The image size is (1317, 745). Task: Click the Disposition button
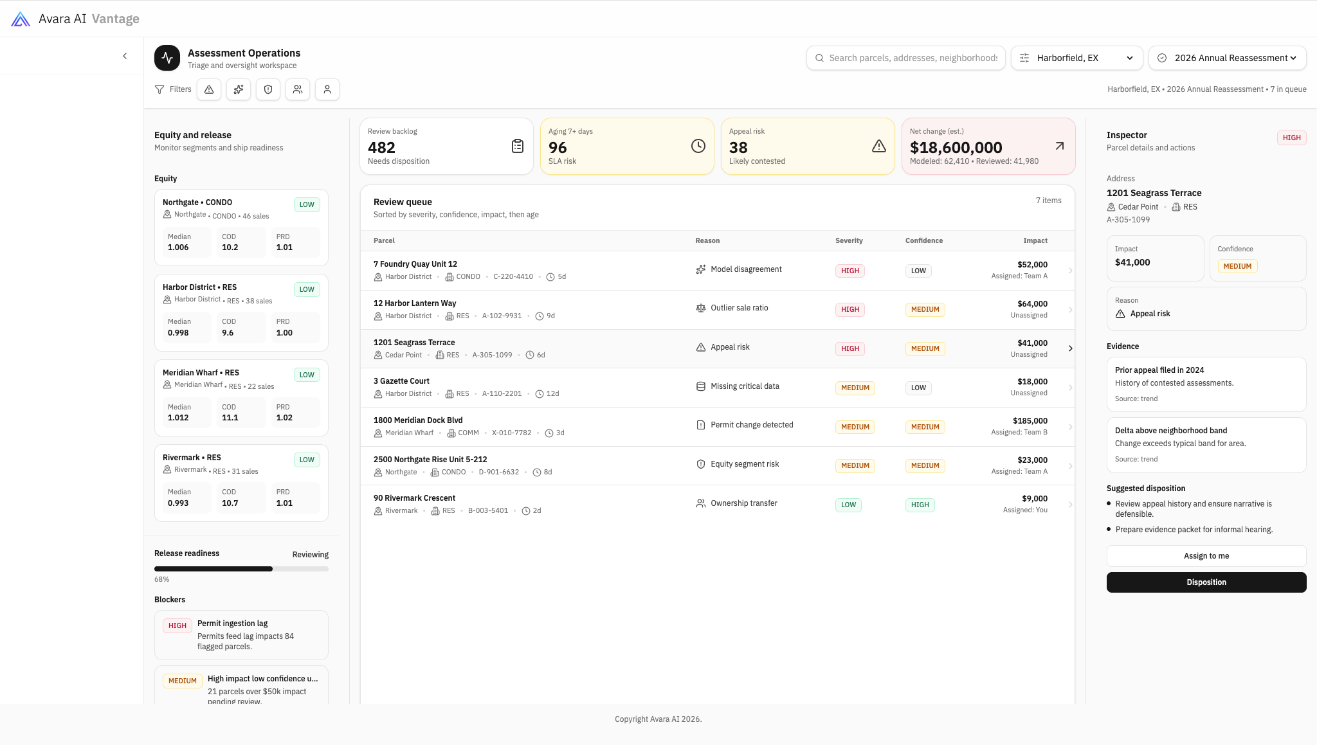pos(1206,582)
